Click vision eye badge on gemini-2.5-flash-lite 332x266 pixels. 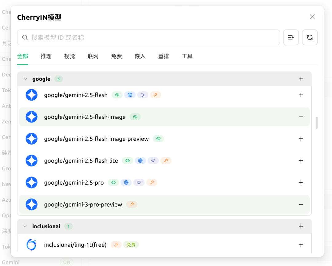[x=128, y=160]
